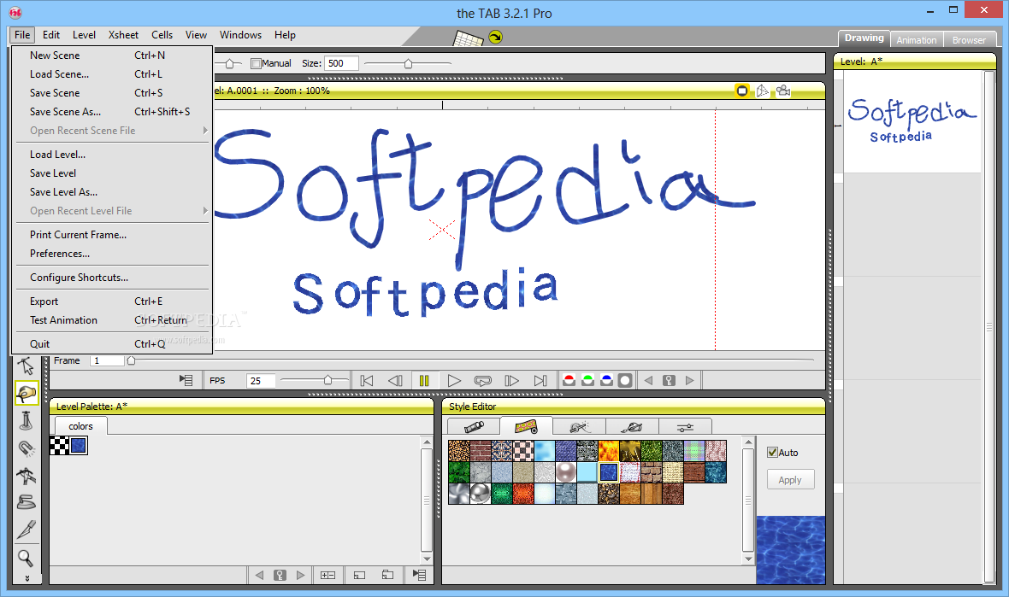The height and width of the screenshot is (597, 1009).
Task: Open the texture style tab
Action: tap(526, 425)
